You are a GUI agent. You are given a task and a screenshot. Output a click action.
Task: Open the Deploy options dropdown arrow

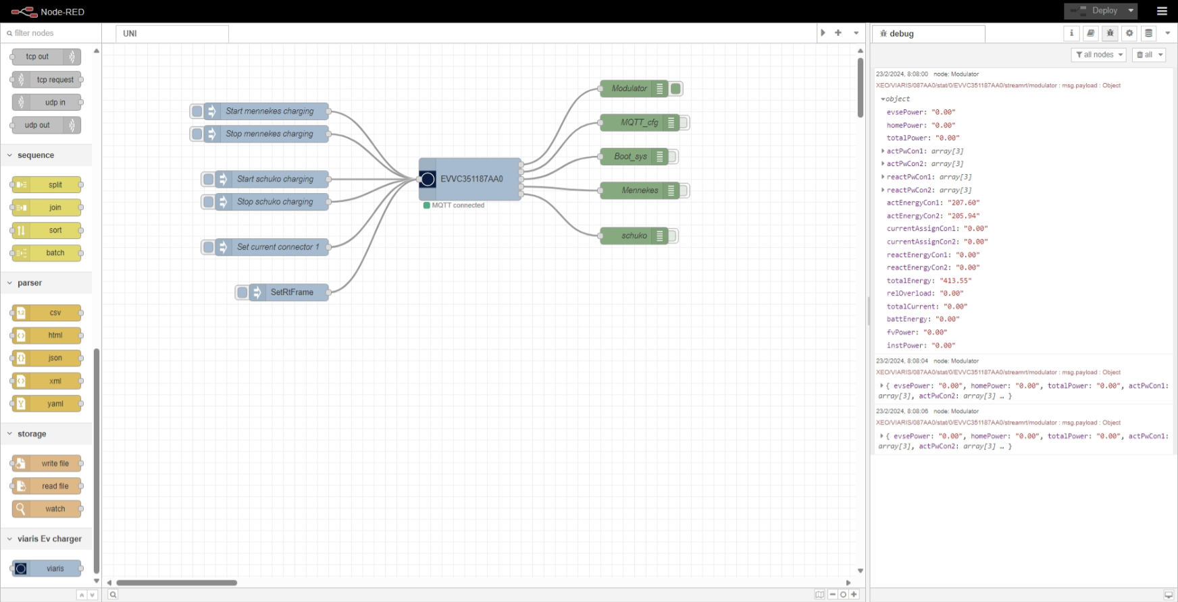(1131, 11)
